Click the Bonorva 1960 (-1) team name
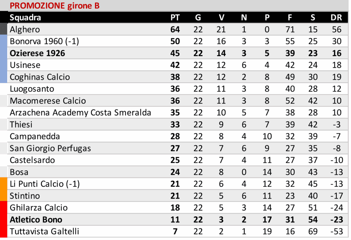 tap(45, 41)
